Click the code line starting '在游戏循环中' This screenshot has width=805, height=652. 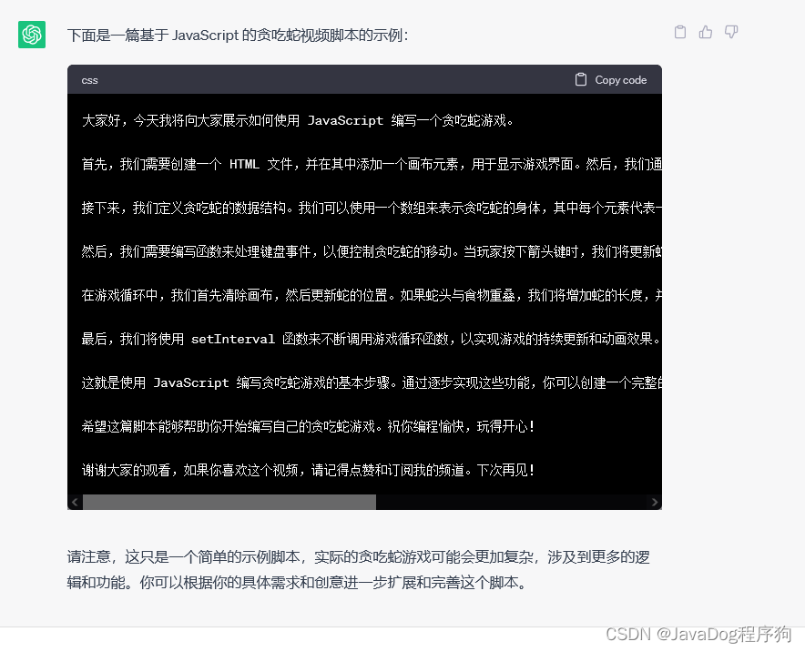coord(372,295)
